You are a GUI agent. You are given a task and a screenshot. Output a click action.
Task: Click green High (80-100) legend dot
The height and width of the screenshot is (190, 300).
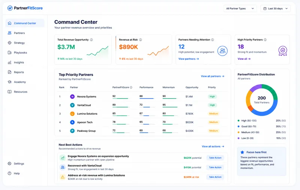pos(238,121)
